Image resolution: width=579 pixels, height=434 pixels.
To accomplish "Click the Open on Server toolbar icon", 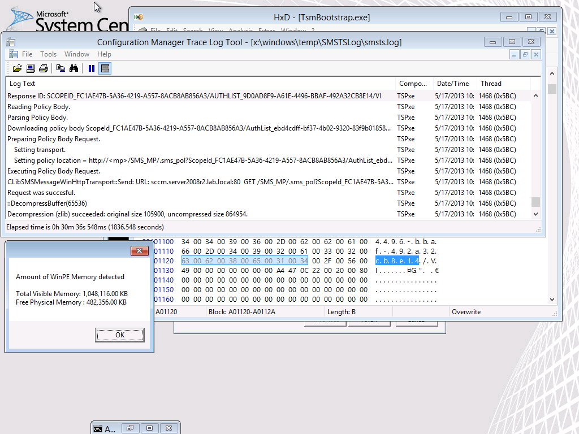I will pos(31,68).
